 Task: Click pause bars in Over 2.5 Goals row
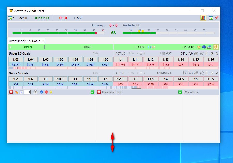click(141, 73)
